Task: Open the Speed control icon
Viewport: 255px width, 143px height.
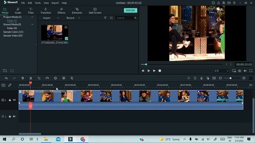Action: (x=47, y=78)
